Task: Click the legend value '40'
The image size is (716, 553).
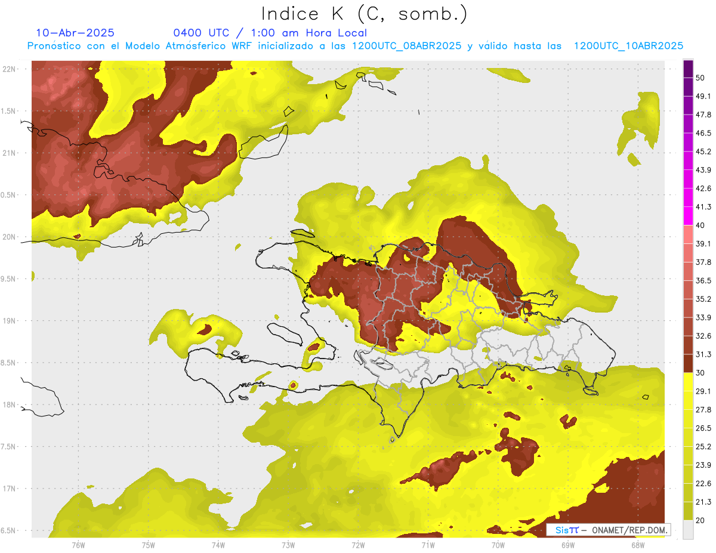Action: pos(701,225)
